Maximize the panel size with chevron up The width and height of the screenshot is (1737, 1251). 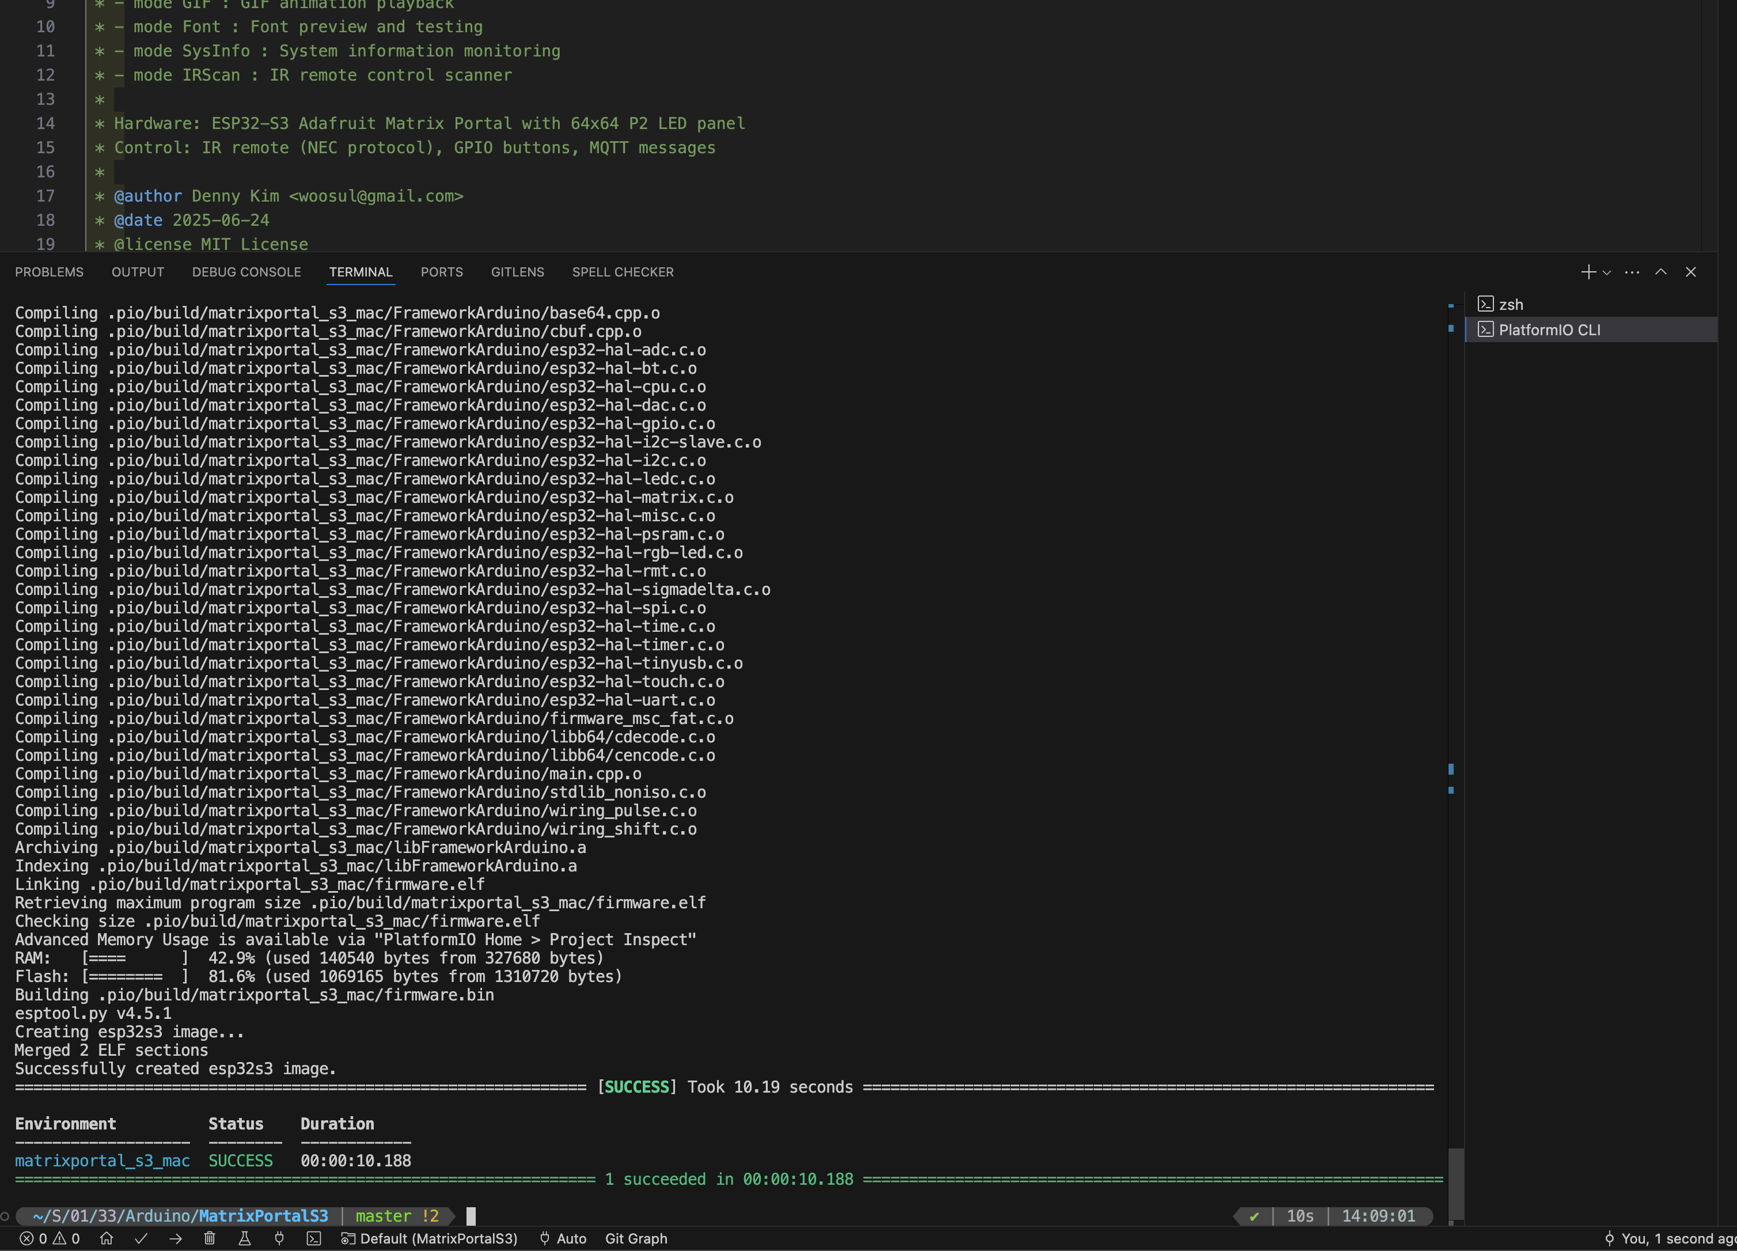(x=1660, y=272)
